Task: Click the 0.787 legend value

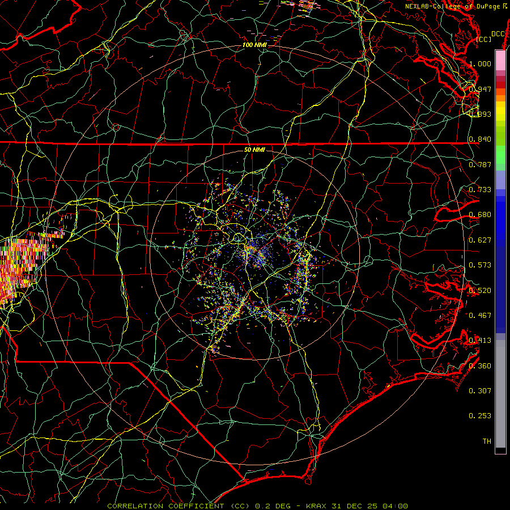Action: click(x=480, y=164)
